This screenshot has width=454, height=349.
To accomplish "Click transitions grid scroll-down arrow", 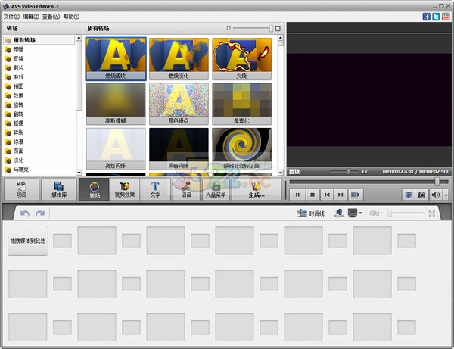I will tap(280, 173).
